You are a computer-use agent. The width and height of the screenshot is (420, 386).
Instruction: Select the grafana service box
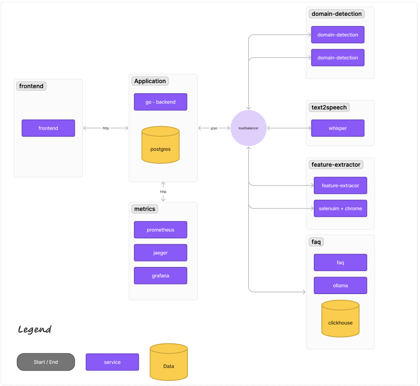point(161,276)
